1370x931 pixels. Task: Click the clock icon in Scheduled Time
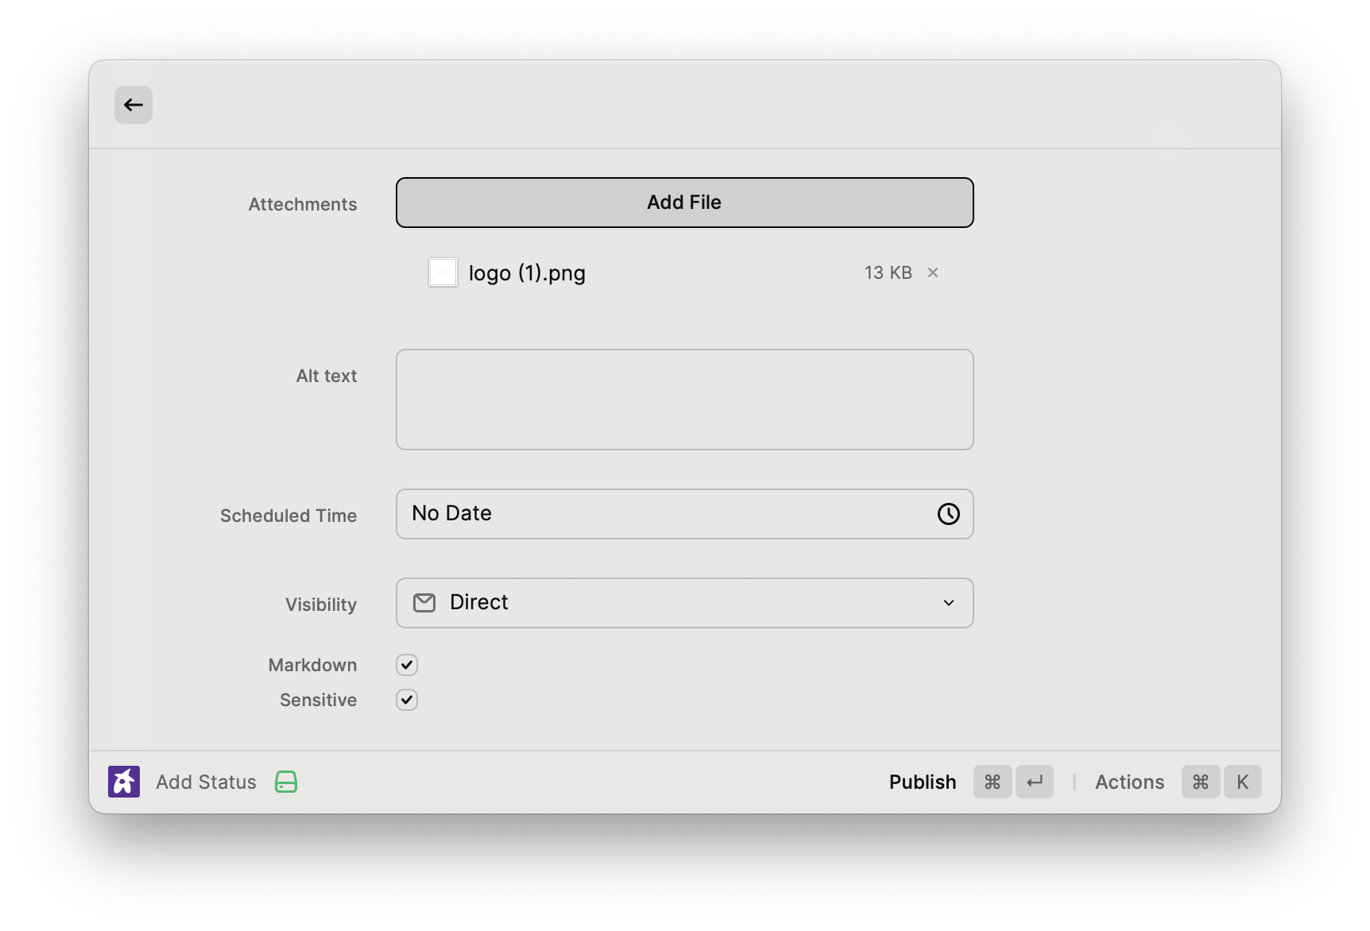pyautogui.click(x=948, y=514)
